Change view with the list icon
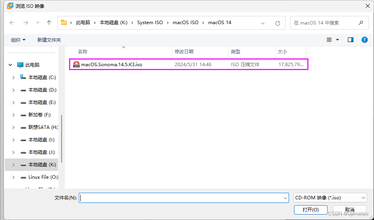 point(329,40)
